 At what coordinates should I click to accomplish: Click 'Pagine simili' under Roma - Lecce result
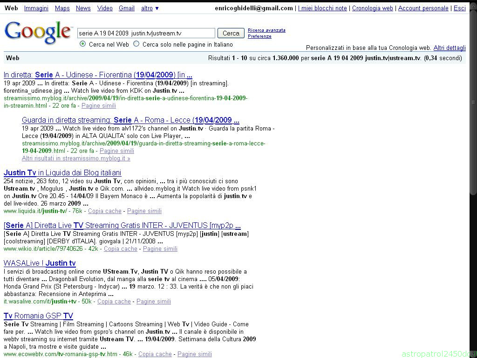coord(117,151)
